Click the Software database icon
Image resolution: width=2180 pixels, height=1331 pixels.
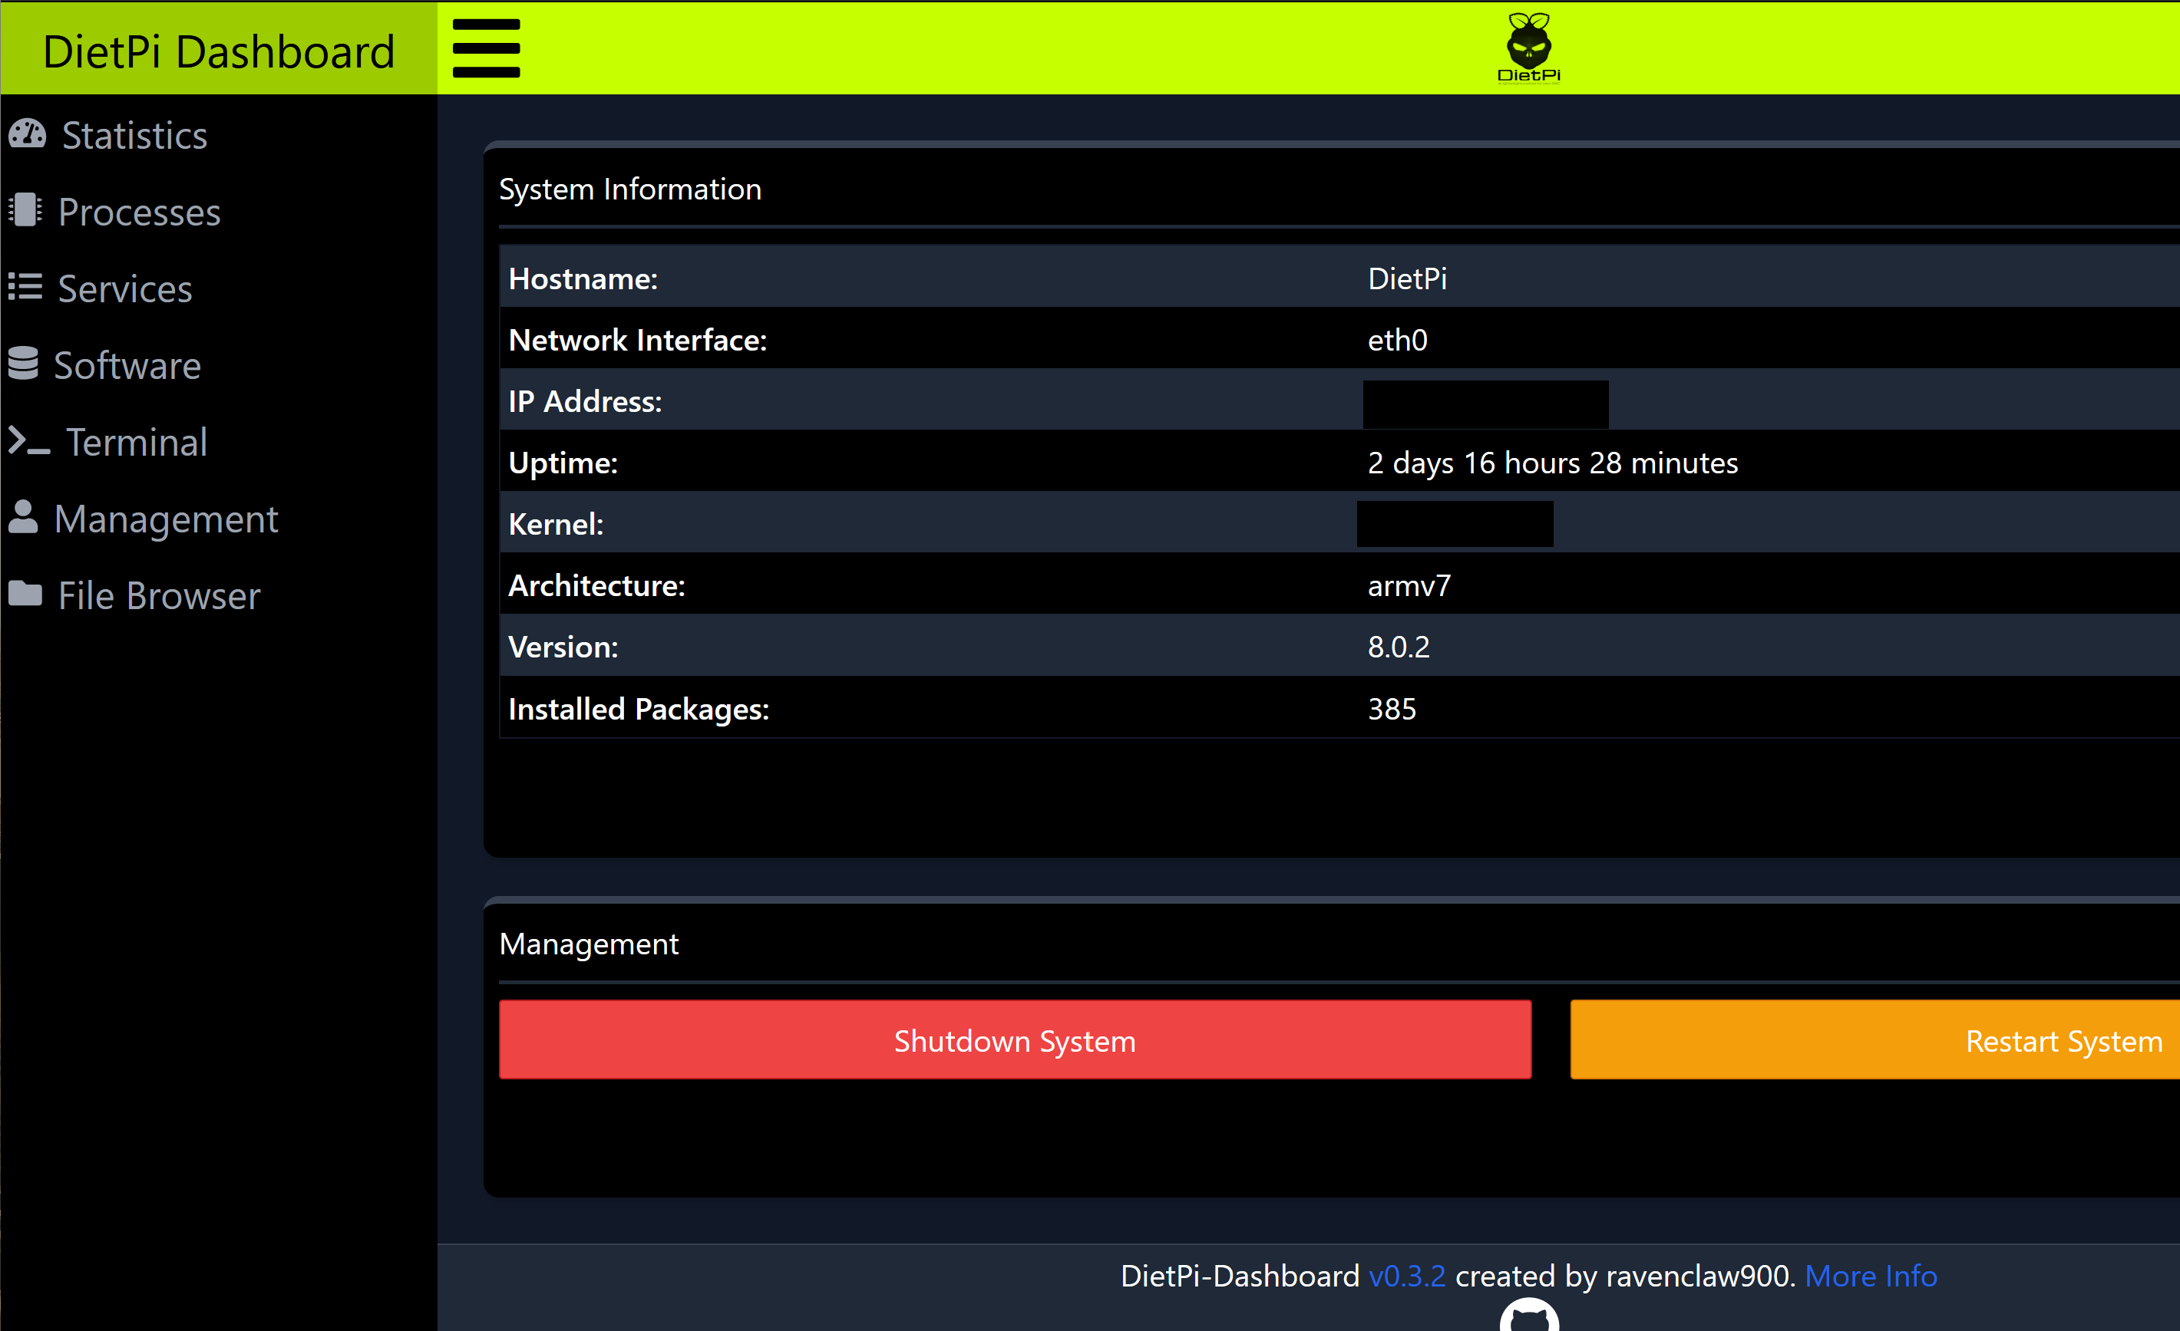coord(24,364)
